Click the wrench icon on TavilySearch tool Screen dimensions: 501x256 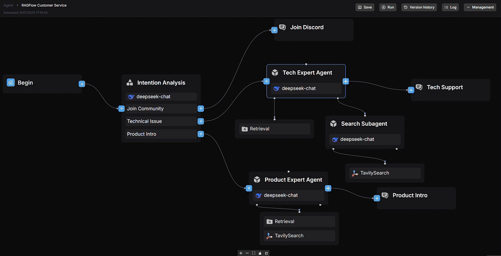click(x=355, y=173)
